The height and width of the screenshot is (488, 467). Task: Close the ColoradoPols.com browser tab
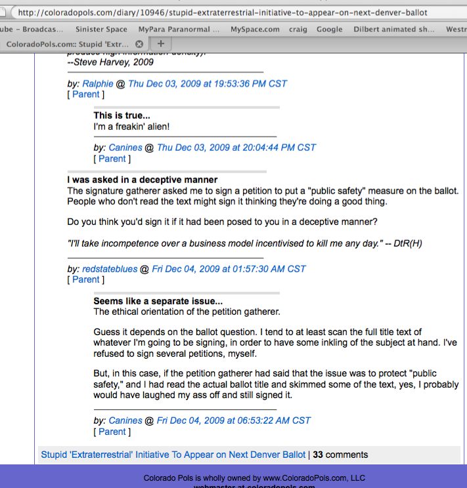point(139,44)
